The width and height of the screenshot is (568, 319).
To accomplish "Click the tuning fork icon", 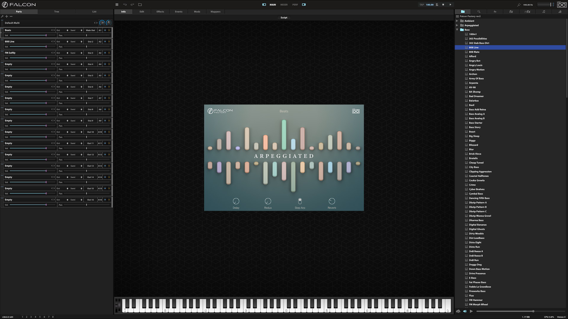I will coord(519,5).
